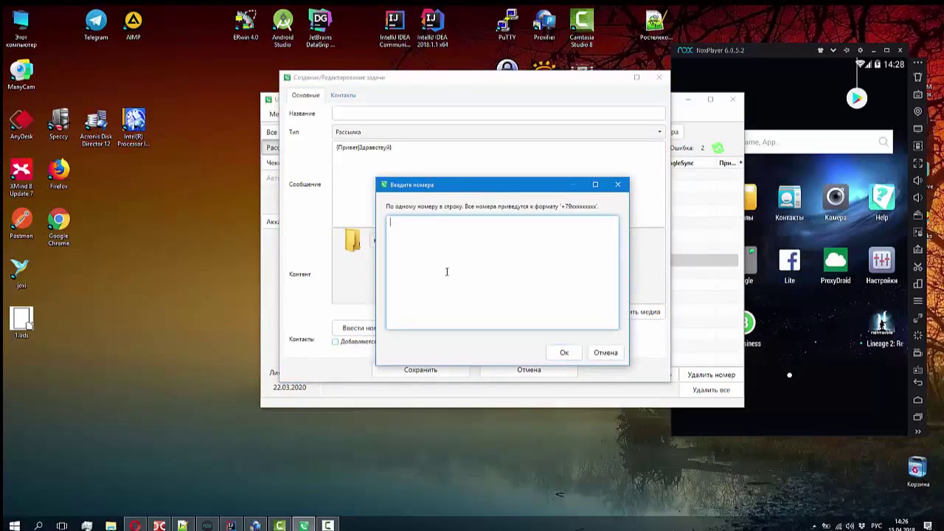Launch the Камера app in NoxPlayer
This screenshot has height=531, width=944.
pyautogui.click(x=836, y=198)
